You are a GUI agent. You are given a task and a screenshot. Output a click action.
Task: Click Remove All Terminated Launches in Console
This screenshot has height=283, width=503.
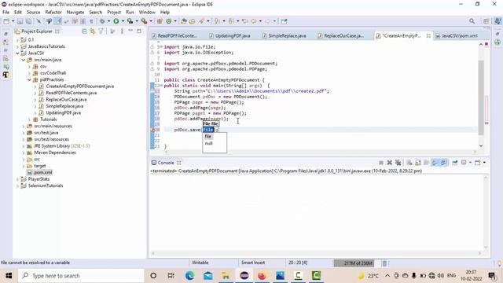(x=398, y=163)
